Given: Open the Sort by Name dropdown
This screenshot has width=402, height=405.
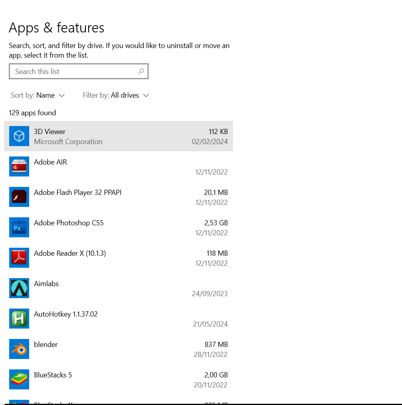Looking at the screenshot, I should click(38, 95).
